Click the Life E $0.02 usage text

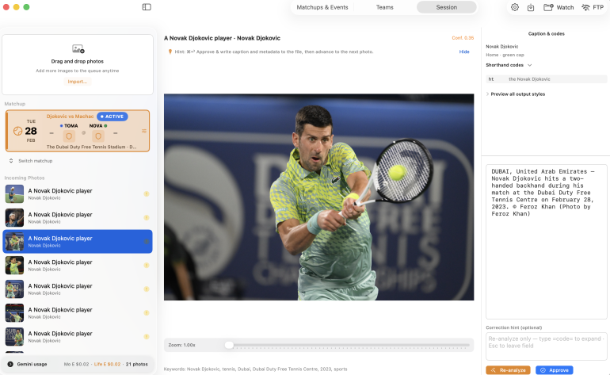pos(107,364)
